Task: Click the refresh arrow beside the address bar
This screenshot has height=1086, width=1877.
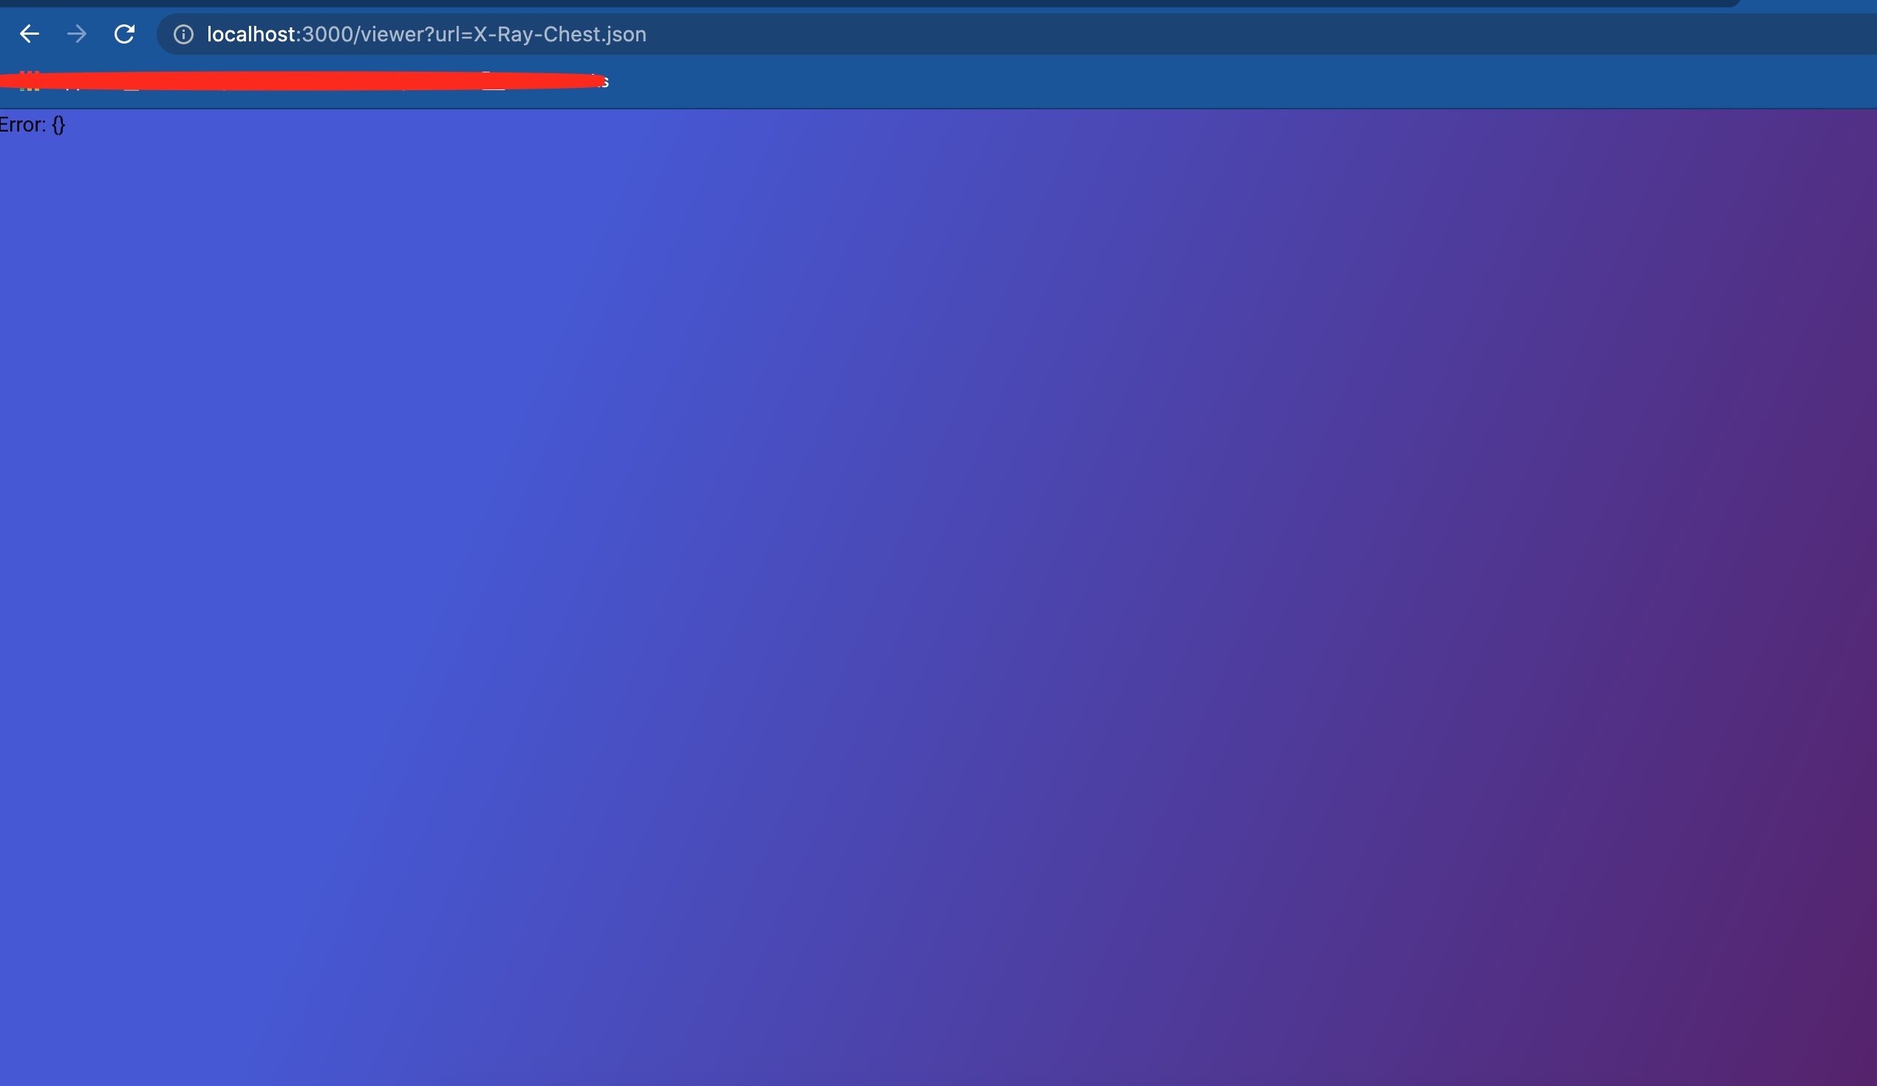Action: tap(124, 33)
